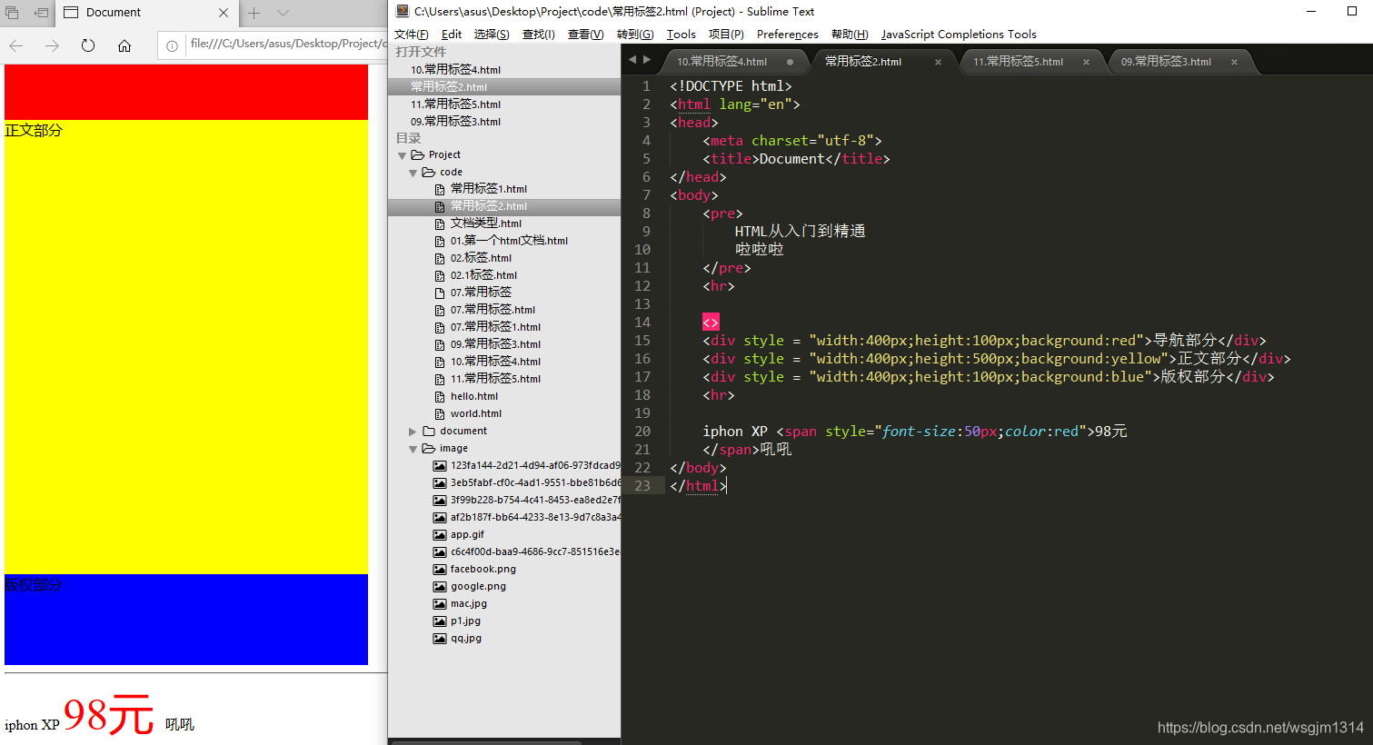Collapse the image folder

413,449
